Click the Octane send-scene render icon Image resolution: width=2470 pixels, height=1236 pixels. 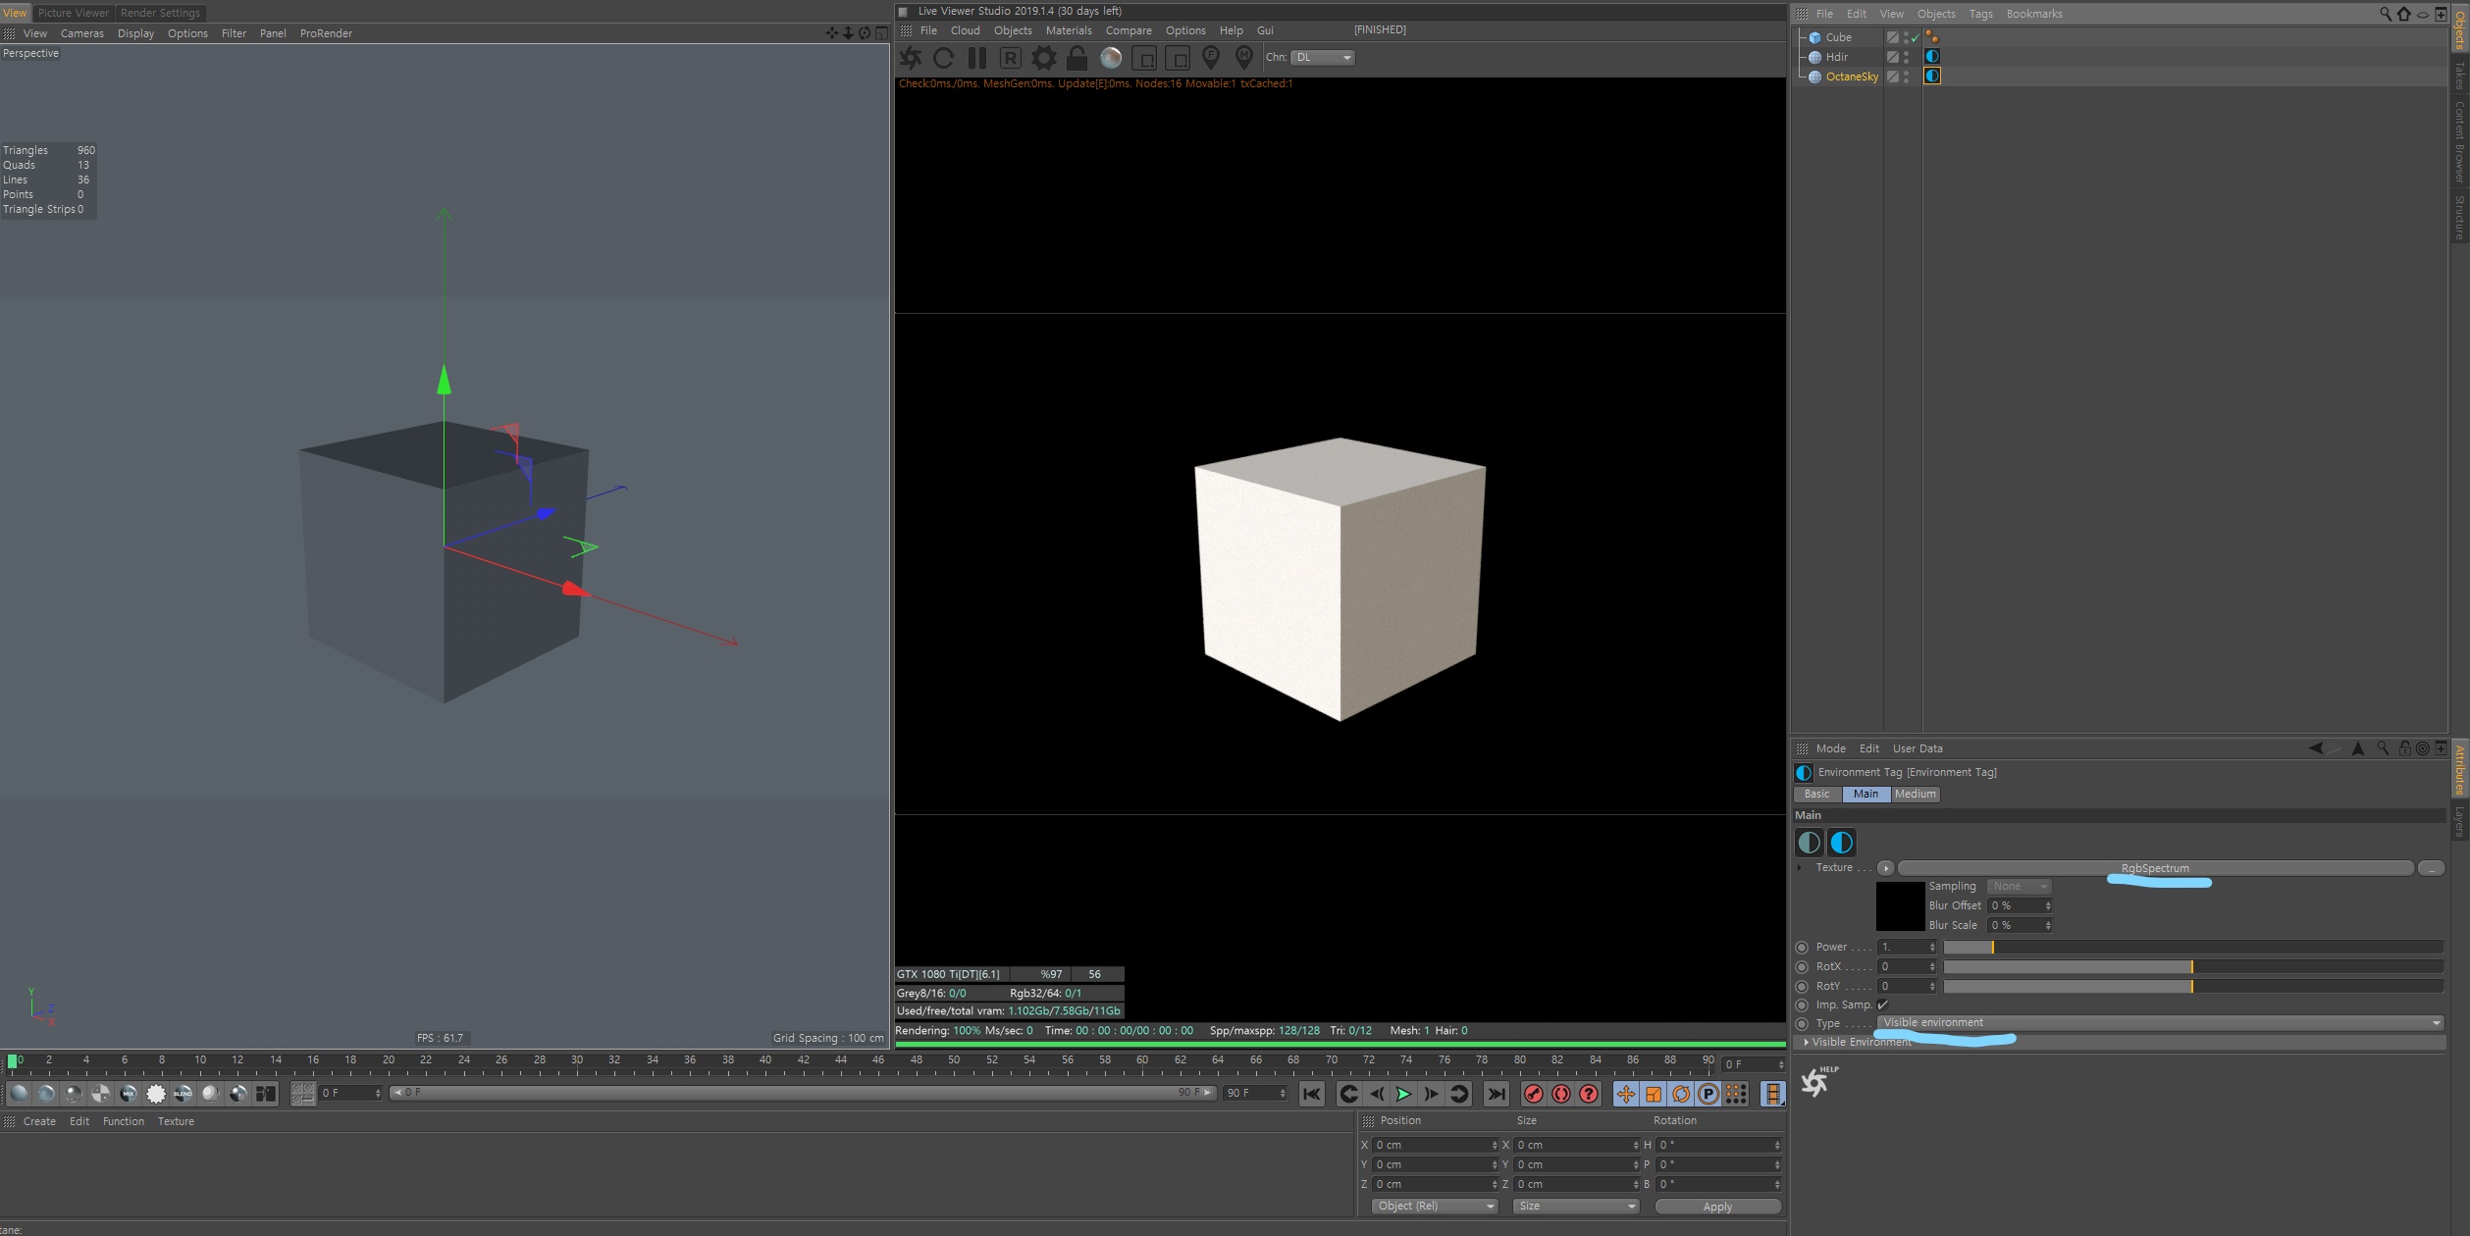pyautogui.click(x=911, y=58)
